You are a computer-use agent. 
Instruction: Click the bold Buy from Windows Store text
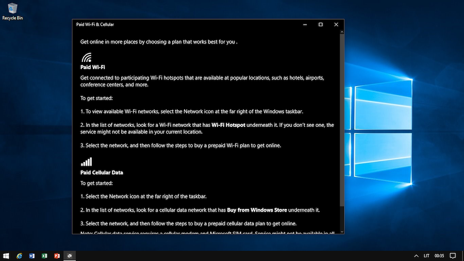(257, 210)
